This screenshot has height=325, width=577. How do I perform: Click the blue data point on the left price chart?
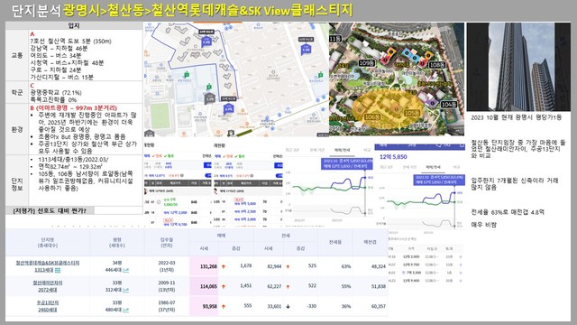pyautogui.click(x=365, y=178)
